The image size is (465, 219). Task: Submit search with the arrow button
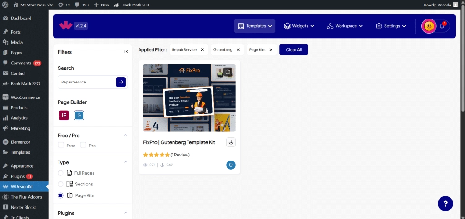pos(121,82)
